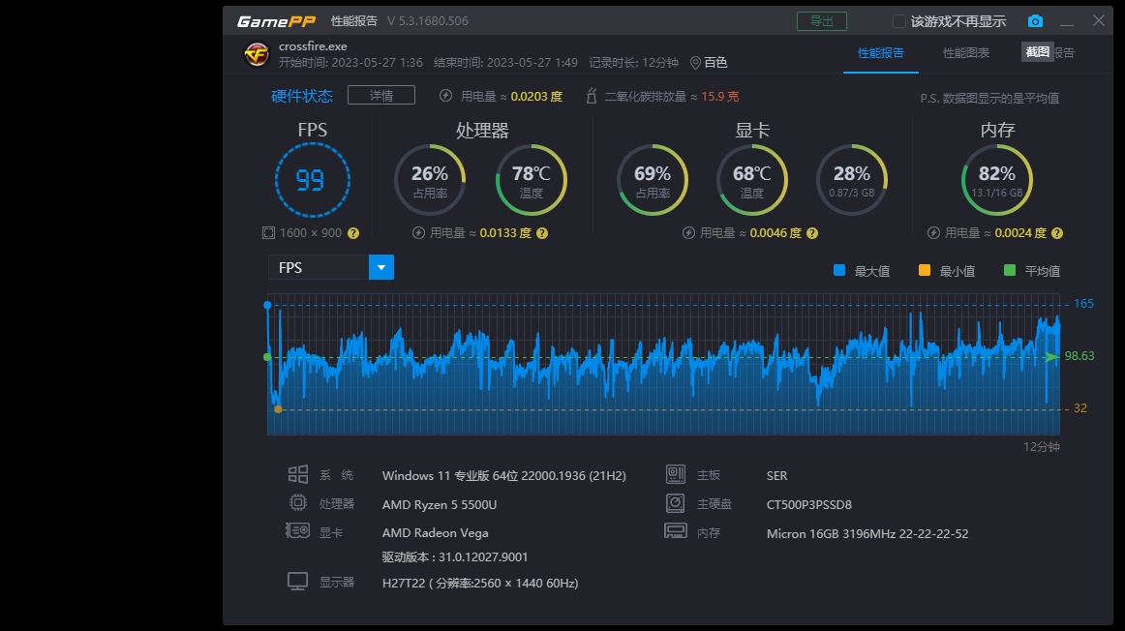Click the motherboard icon beside SER
1125x631 pixels.
[675, 473]
